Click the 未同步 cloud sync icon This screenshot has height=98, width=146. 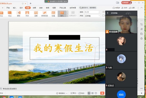pos(116,8)
